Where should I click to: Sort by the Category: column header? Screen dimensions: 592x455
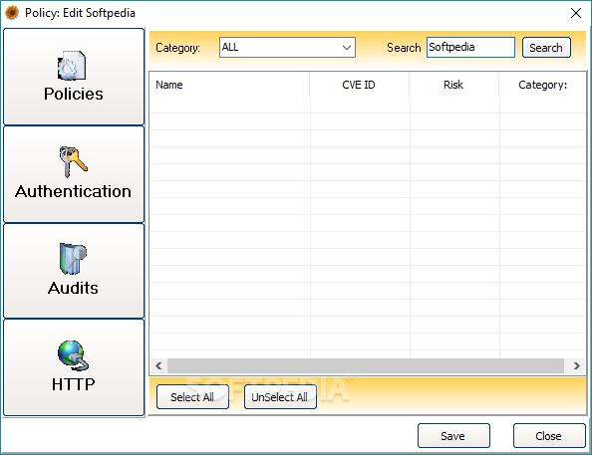542,85
